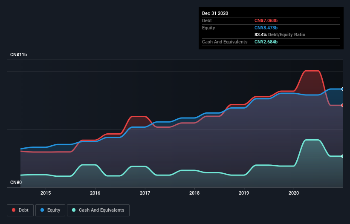350x224 pixels.
Task: Click the teal Cash endpoint marker
Action: [x=343, y=156]
